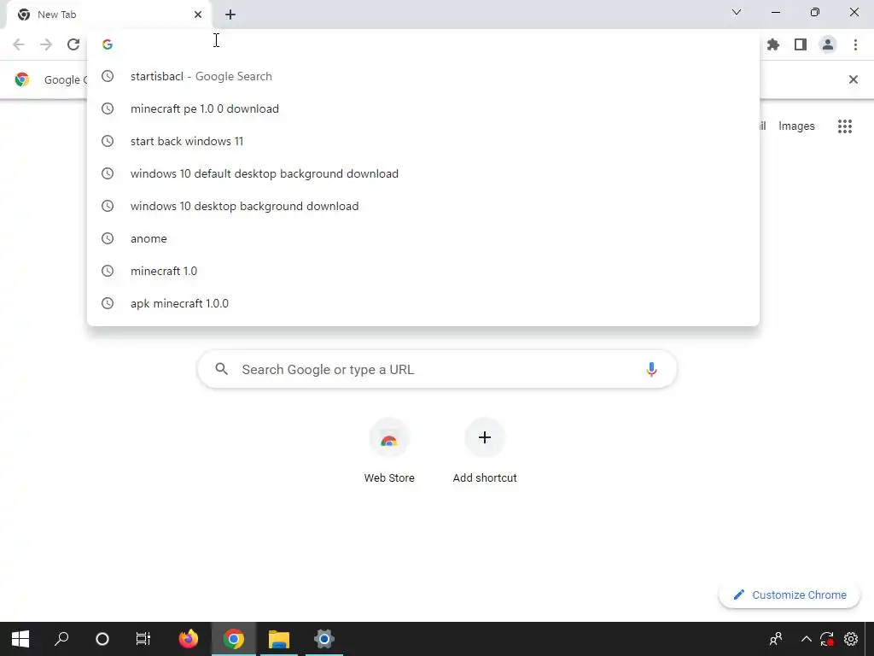The height and width of the screenshot is (656, 874).
Task: Start voice search with microphone icon
Action: [651, 369]
